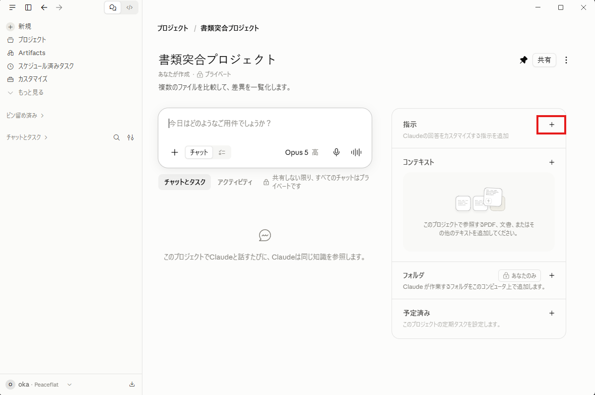Click the あなたのみ folder visibility button
The height and width of the screenshot is (395, 595).
point(520,276)
